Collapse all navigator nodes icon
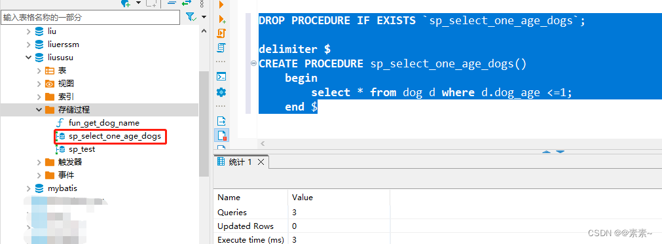Viewport: 662px width, 244px height. pyautogui.click(x=172, y=3)
